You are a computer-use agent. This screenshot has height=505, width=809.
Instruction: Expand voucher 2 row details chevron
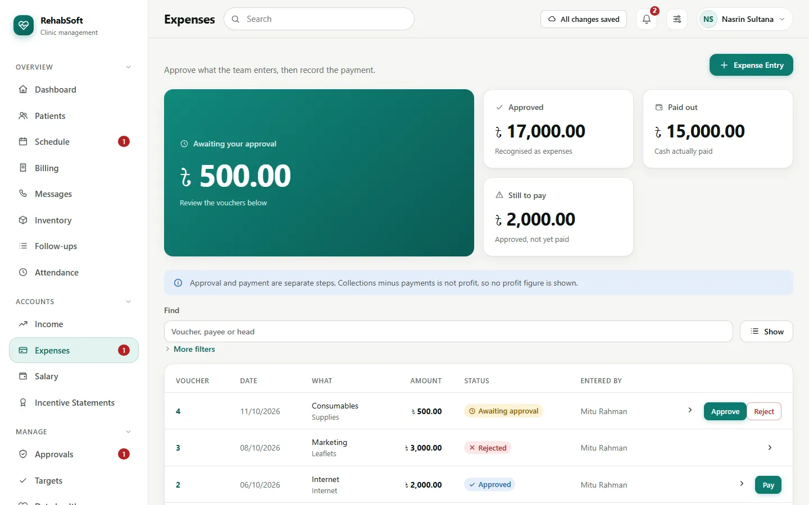point(742,484)
